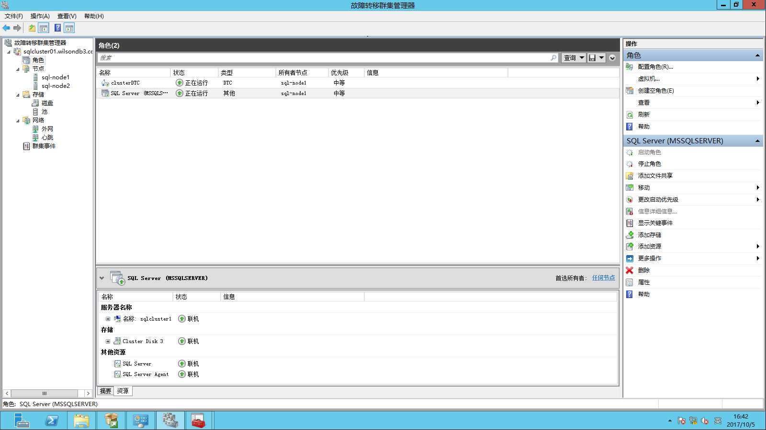
Task: Click the 配置角色(R)... action
Action: pos(655,67)
